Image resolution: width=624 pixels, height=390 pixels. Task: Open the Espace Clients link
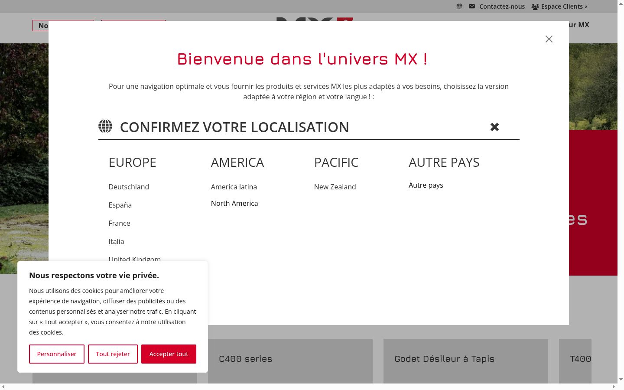click(564, 6)
